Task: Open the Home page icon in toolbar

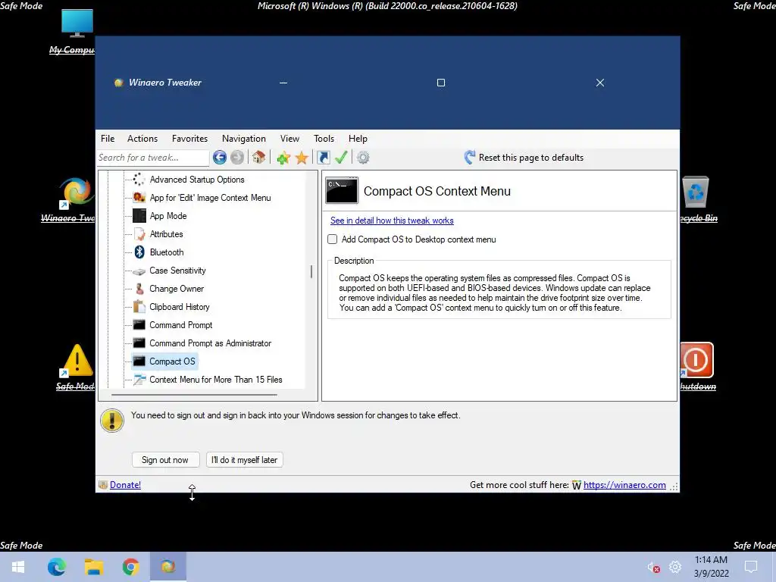Action: (x=258, y=158)
